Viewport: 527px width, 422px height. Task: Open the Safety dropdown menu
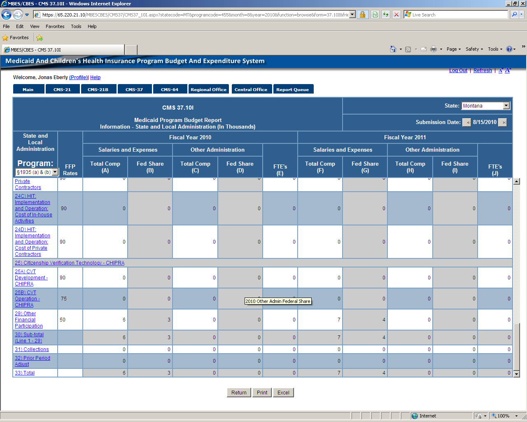coord(474,49)
